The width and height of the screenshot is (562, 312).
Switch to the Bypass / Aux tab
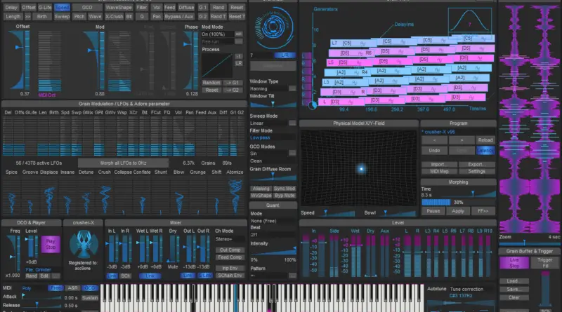tap(179, 16)
